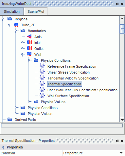Click the Axis boundary icon

click(x=29, y=36)
